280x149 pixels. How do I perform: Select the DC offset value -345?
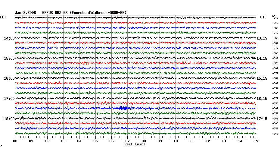pyautogui.click(x=275, y=119)
